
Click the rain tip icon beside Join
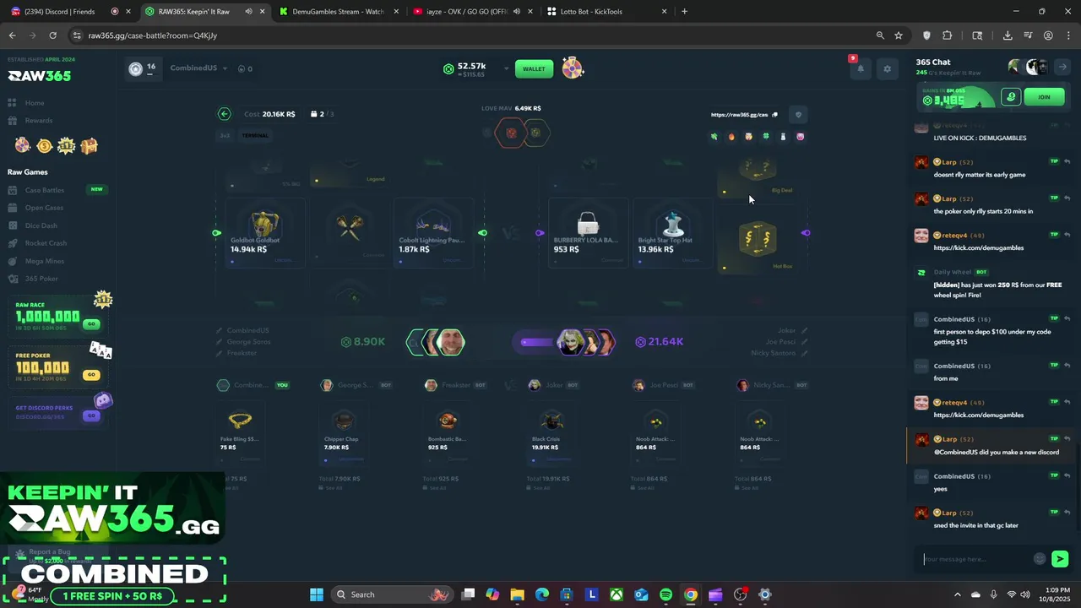[1011, 97]
